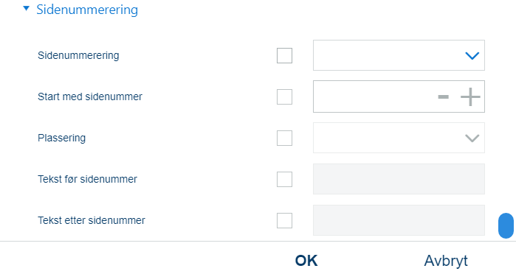Click the blue vertical scrollbar thumb
The height and width of the screenshot is (274, 516).
coord(506,225)
